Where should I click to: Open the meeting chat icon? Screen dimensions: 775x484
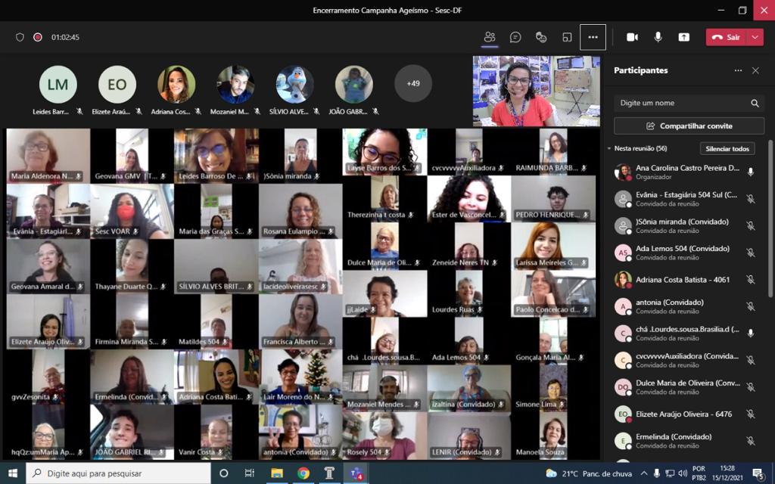(x=515, y=37)
